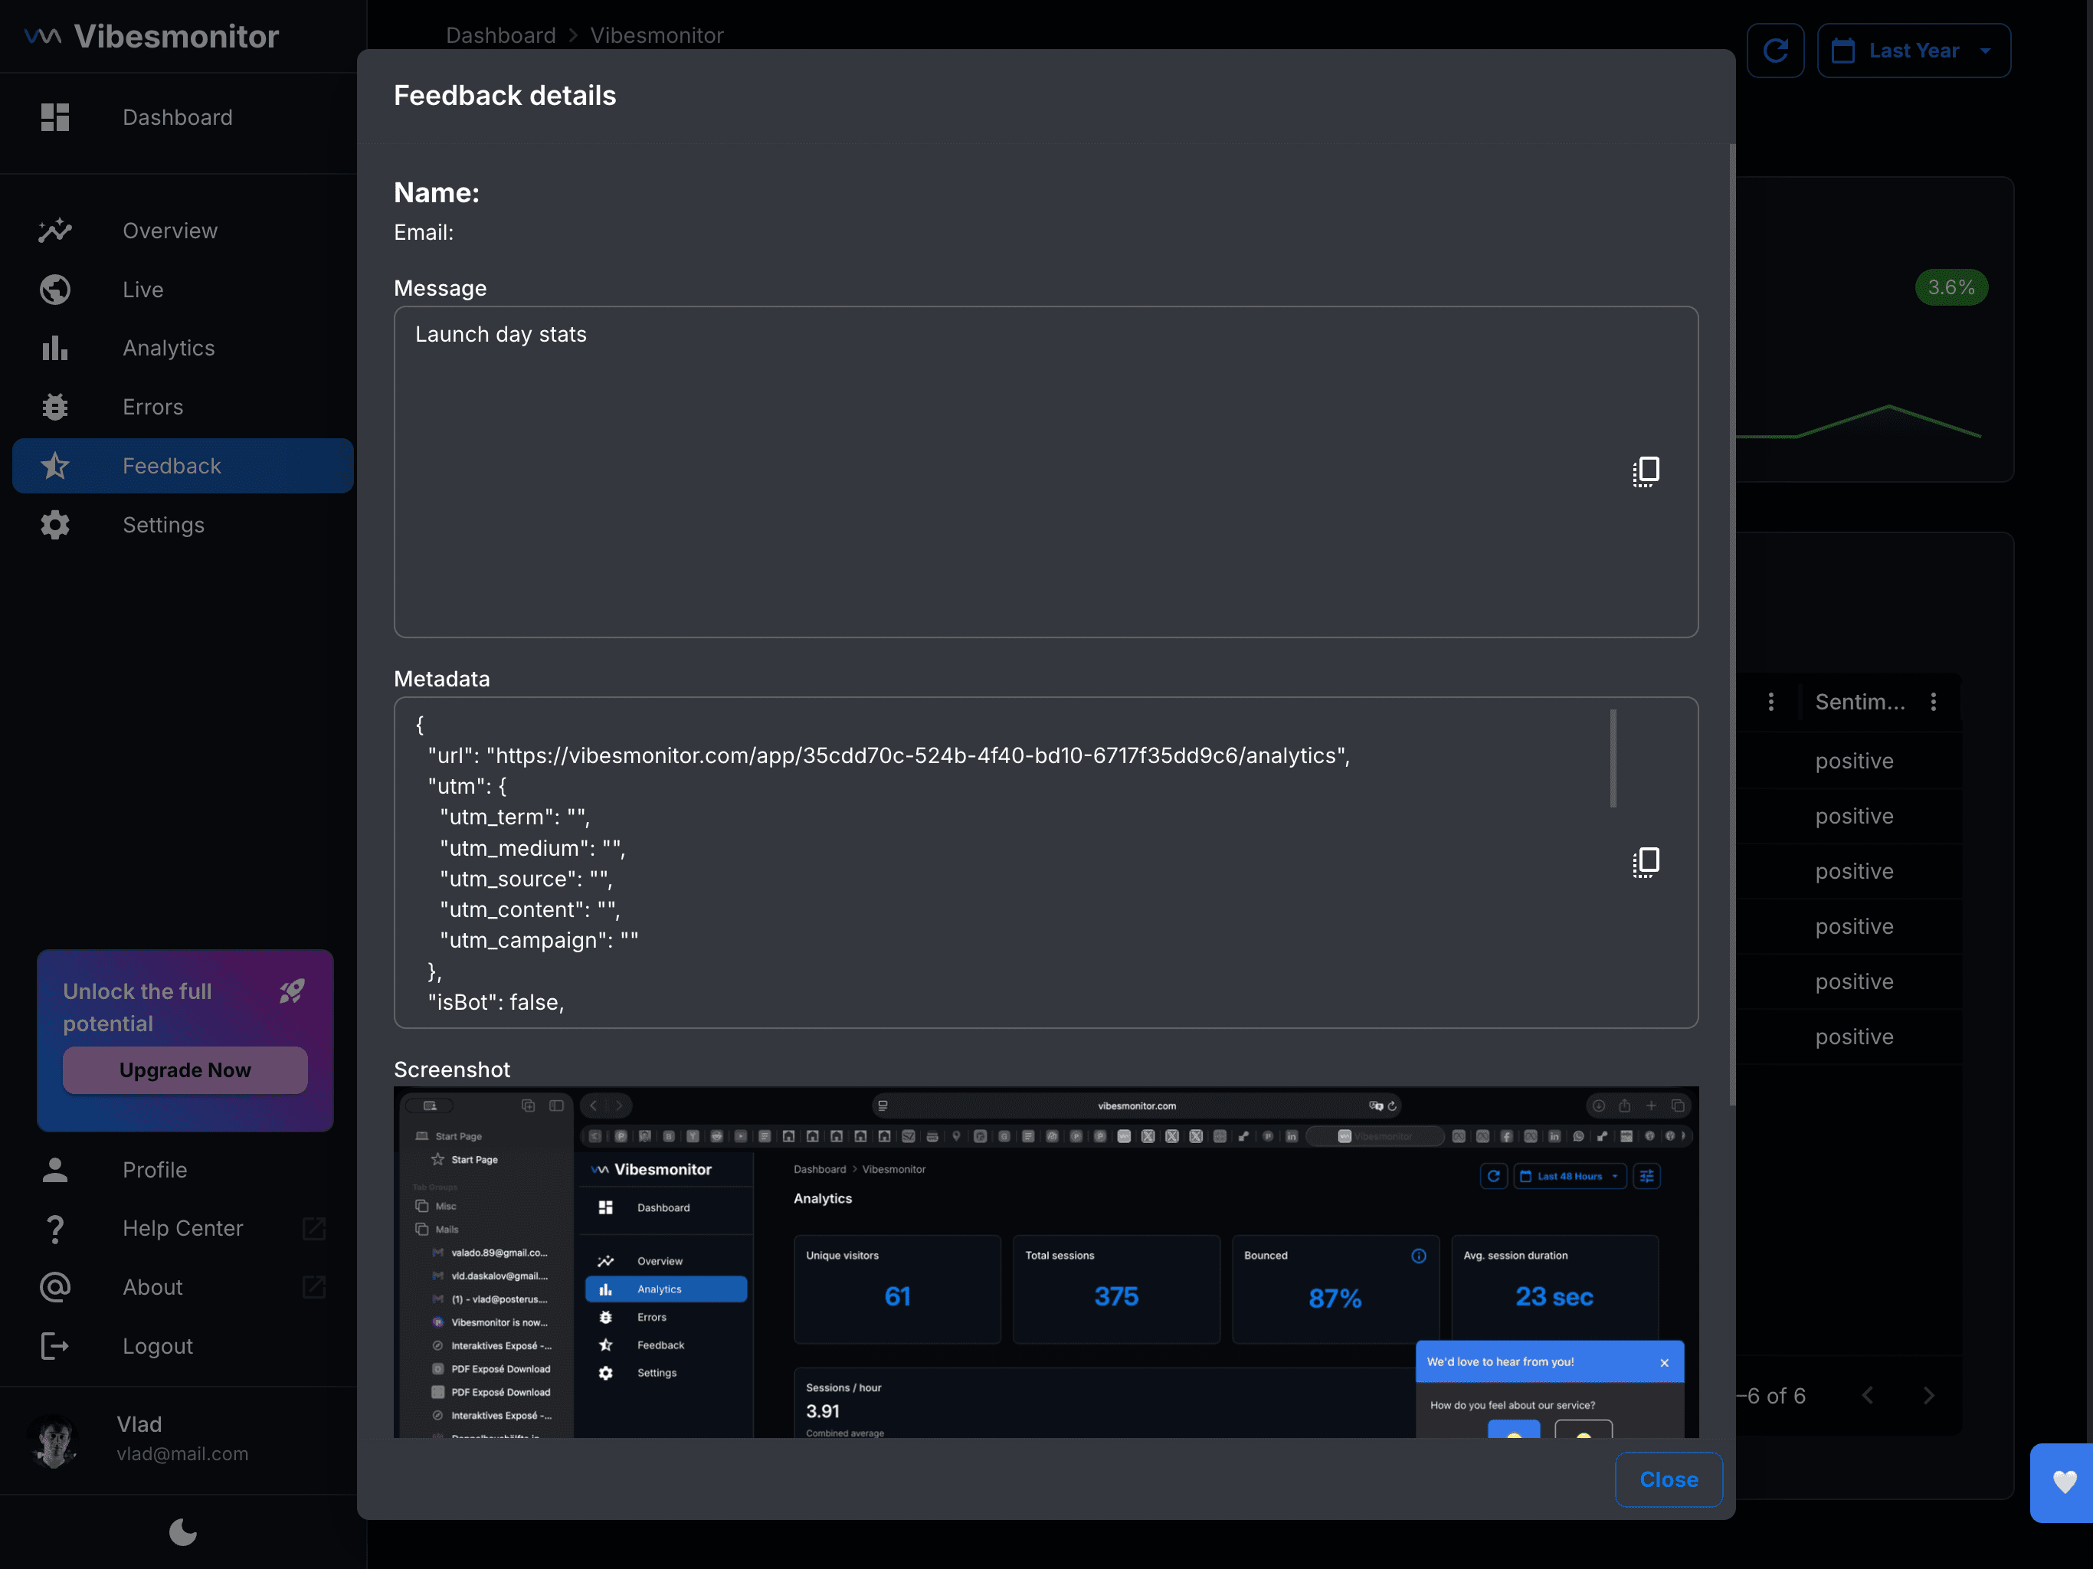Click the Upgrade Now button
The height and width of the screenshot is (1569, 2093).
185,1070
